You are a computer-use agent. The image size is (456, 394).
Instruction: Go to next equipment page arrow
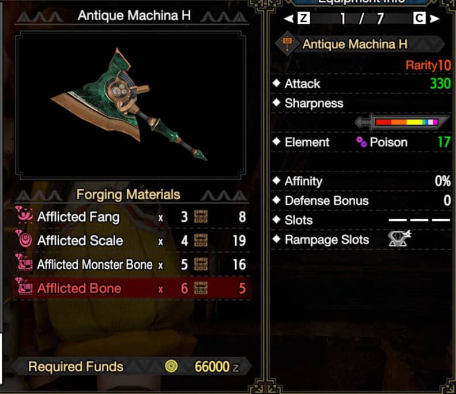(435, 19)
